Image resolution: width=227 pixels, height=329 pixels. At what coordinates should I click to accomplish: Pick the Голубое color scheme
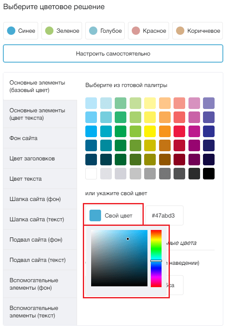[105, 31]
